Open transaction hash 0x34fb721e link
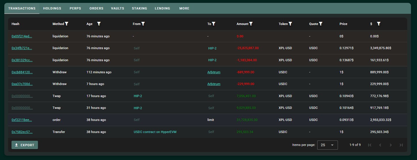The height and width of the screenshot is (160, 417). click(22, 48)
